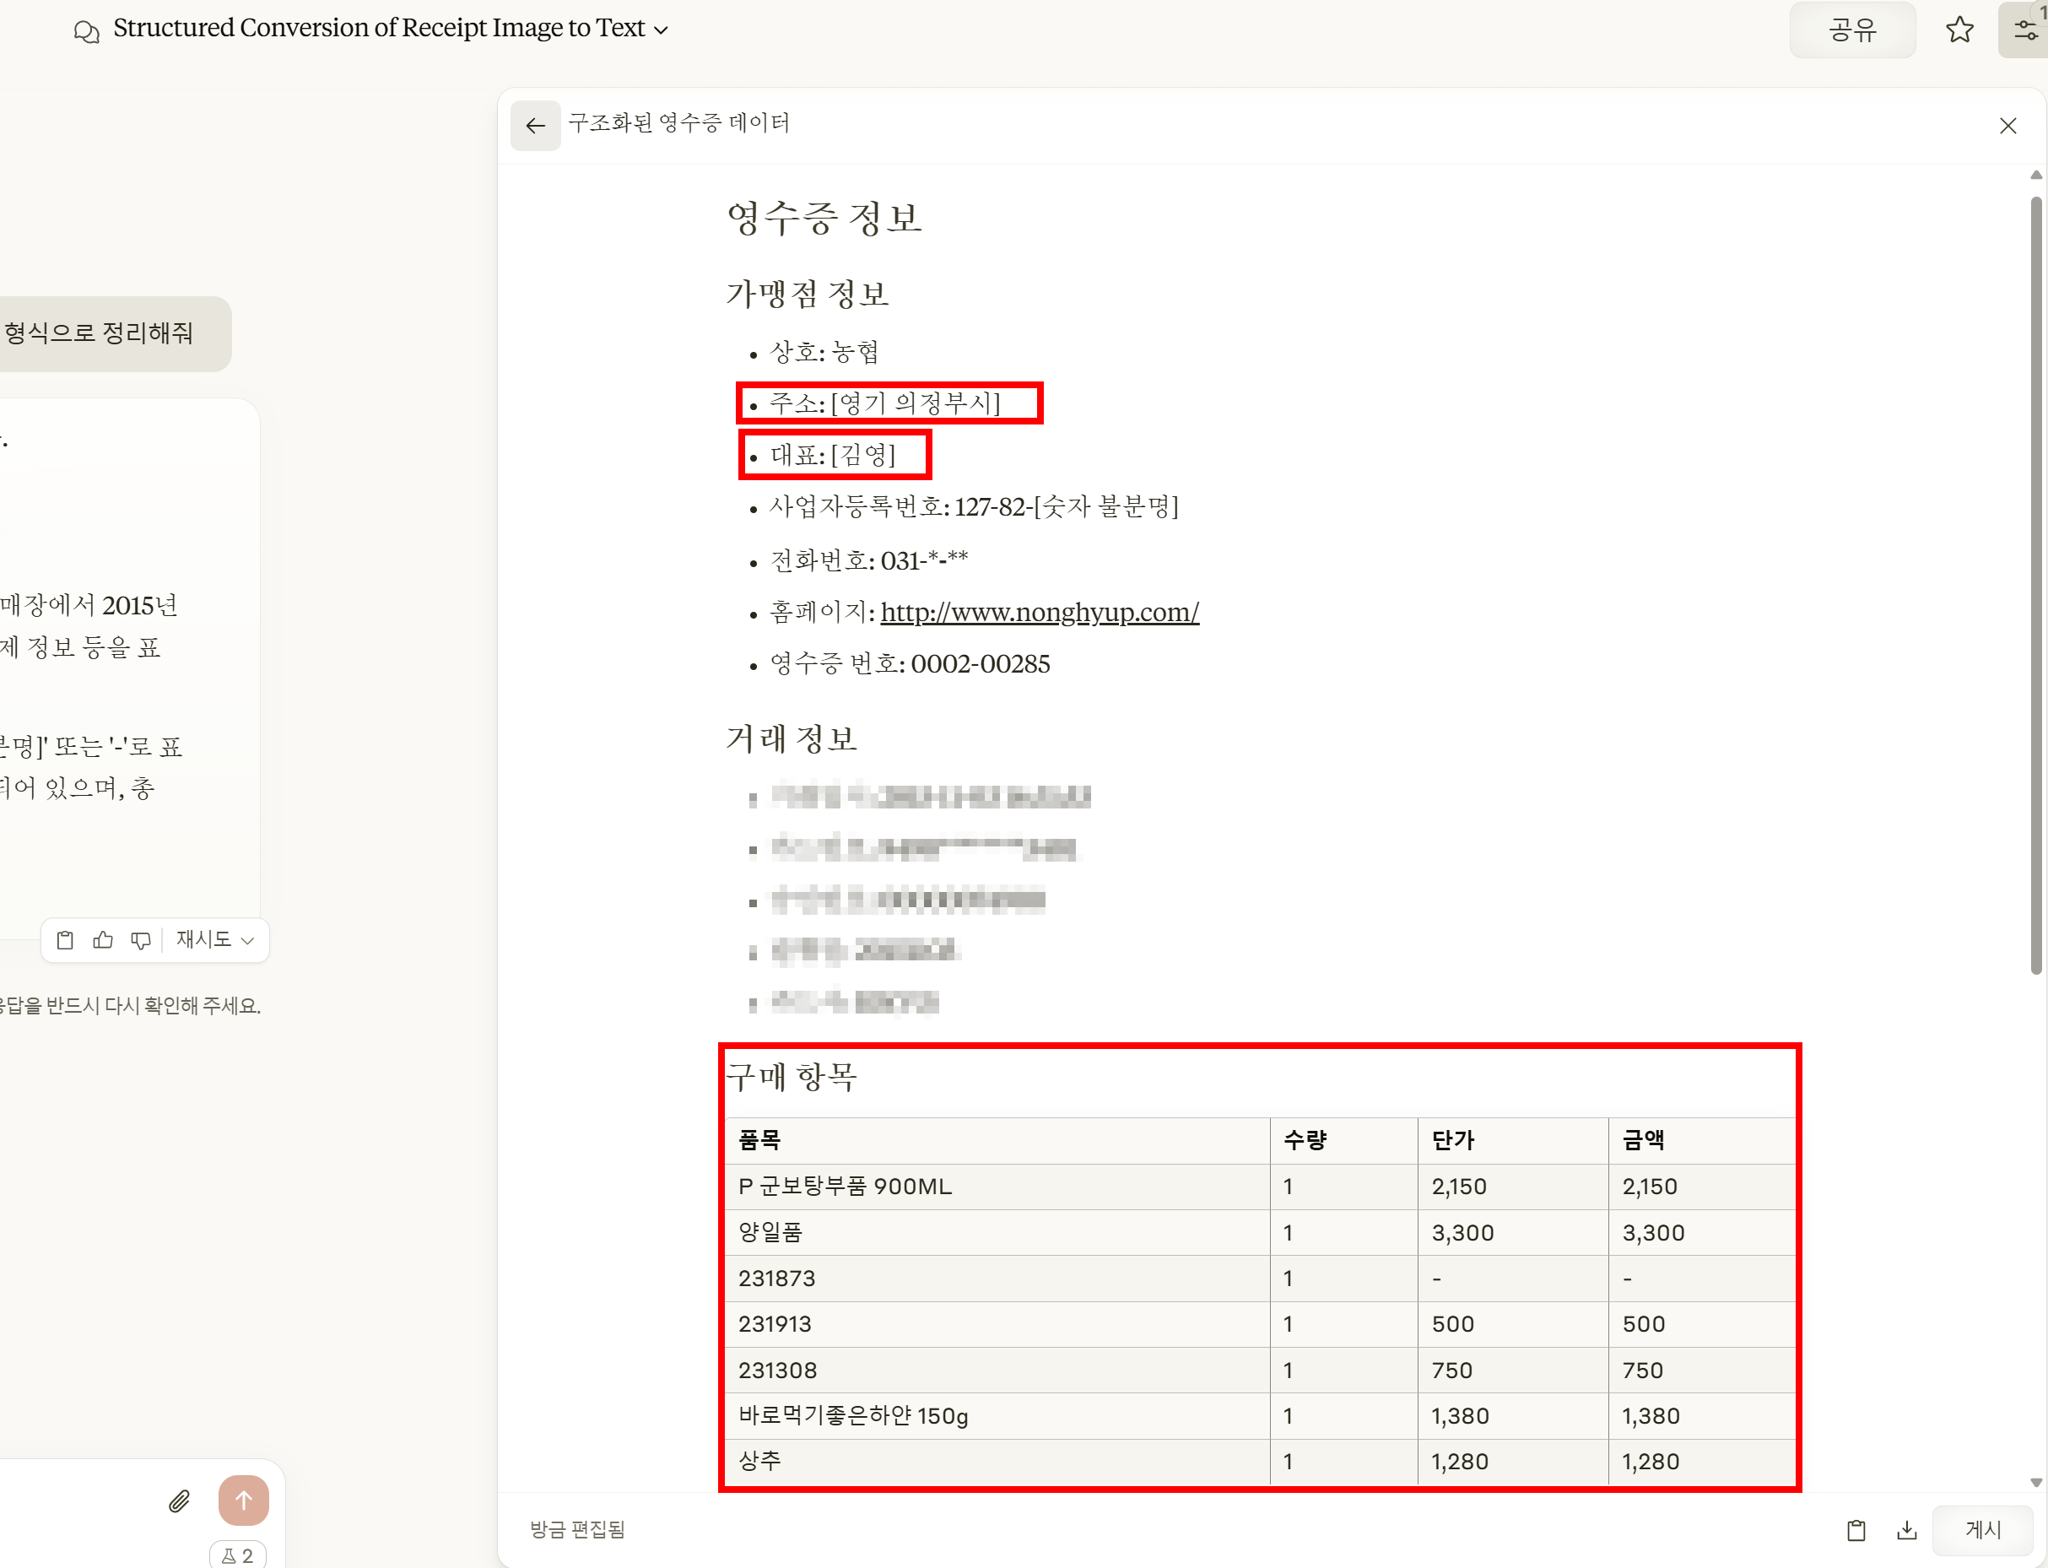Open the flask experiments badge
The height and width of the screenshot is (1568, 2048).
point(238,1555)
